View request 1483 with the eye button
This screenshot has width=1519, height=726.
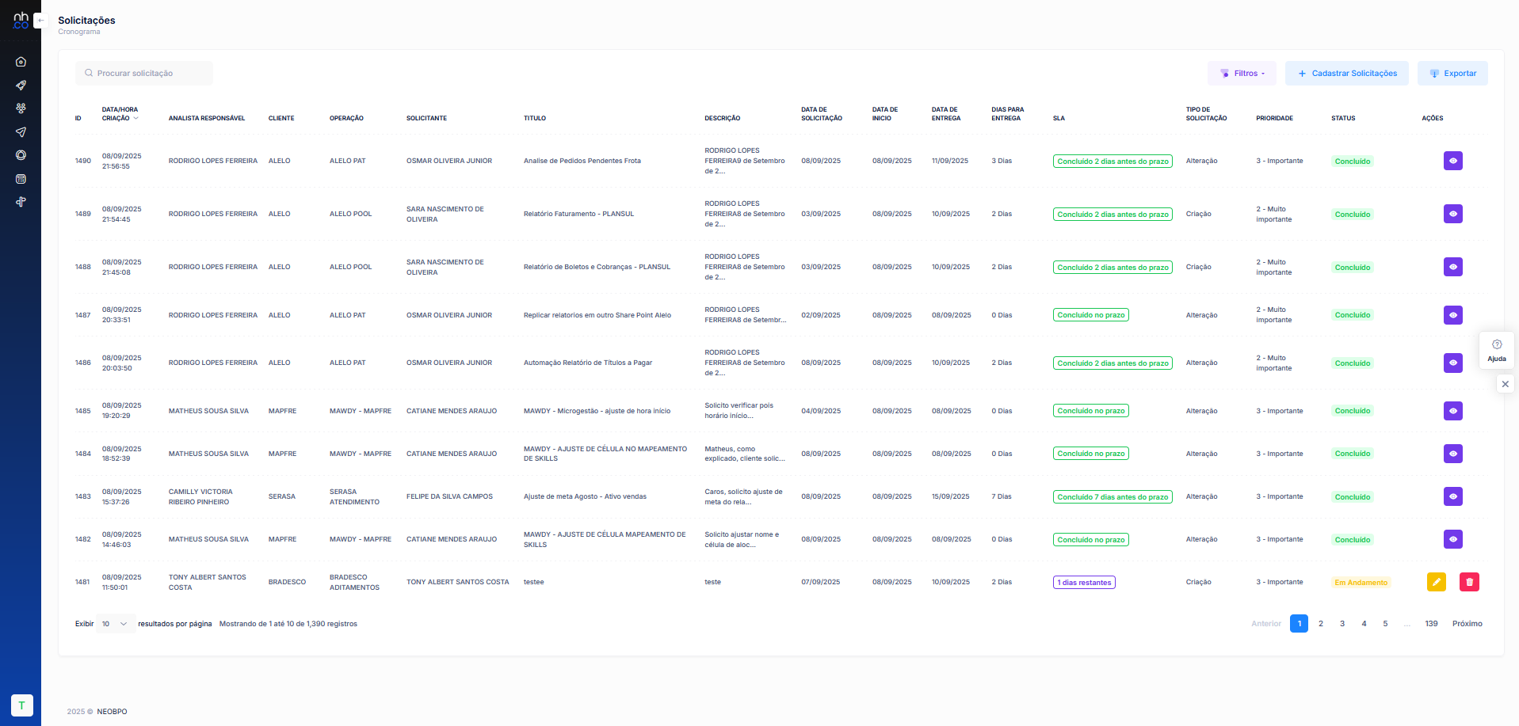pos(1452,496)
